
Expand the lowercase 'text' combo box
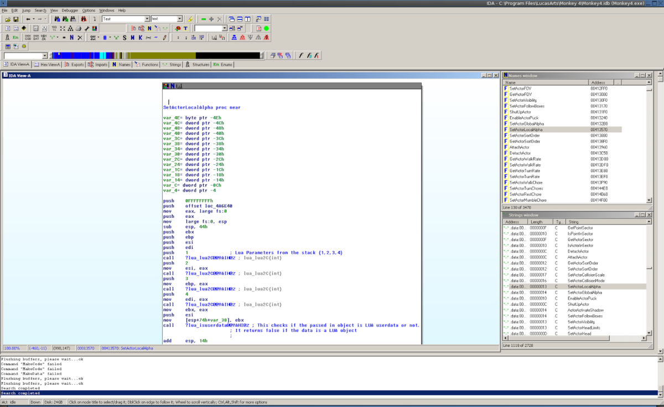point(180,19)
